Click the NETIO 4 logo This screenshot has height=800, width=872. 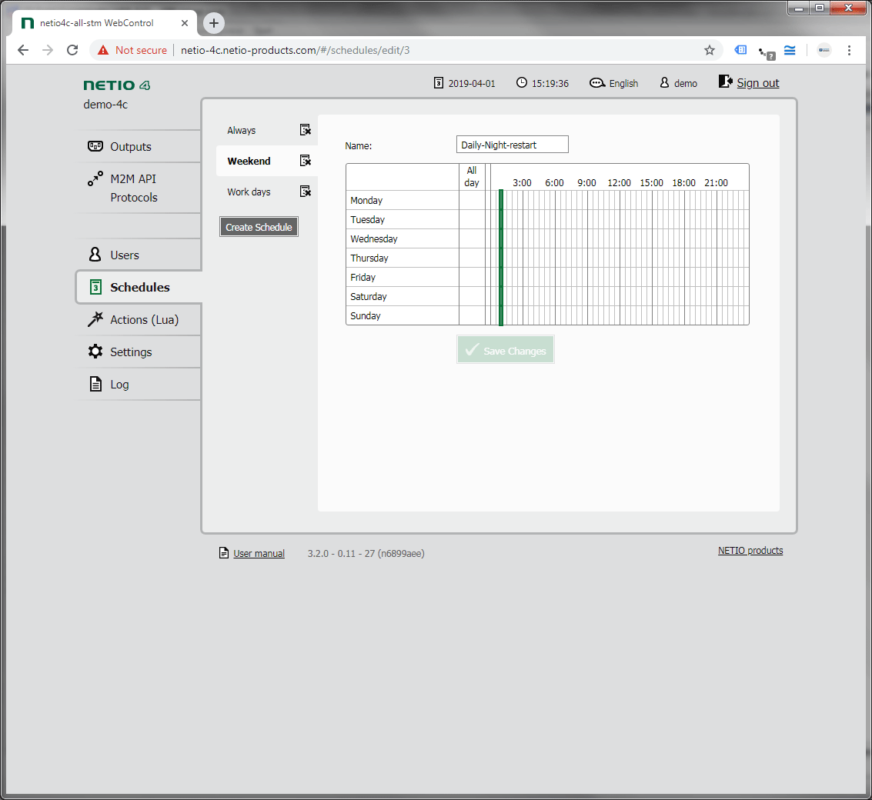(x=117, y=85)
